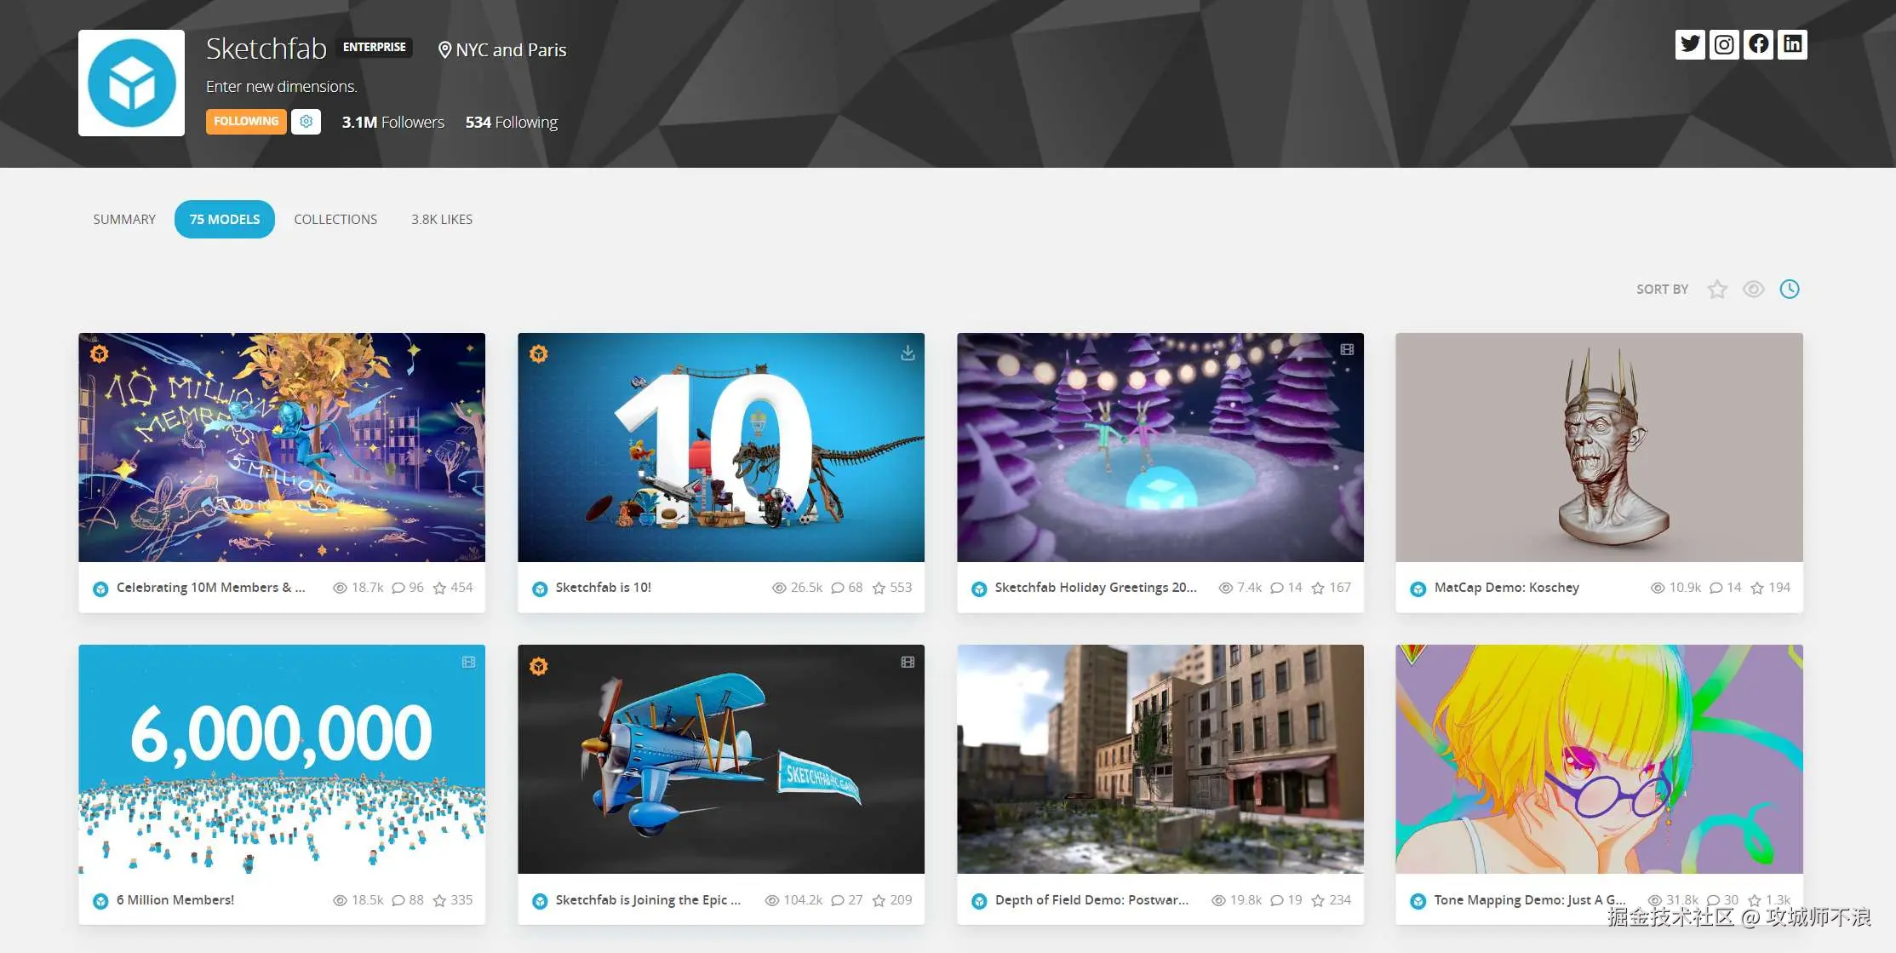Sort models by most liked star
The height and width of the screenshot is (953, 1896).
pos(1717,290)
